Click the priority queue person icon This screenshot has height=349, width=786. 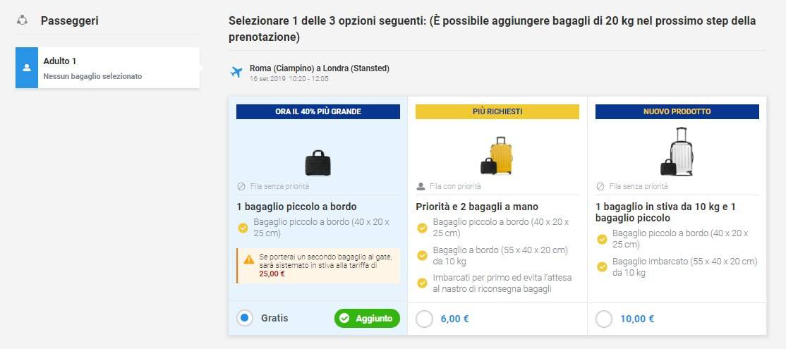[421, 187]
